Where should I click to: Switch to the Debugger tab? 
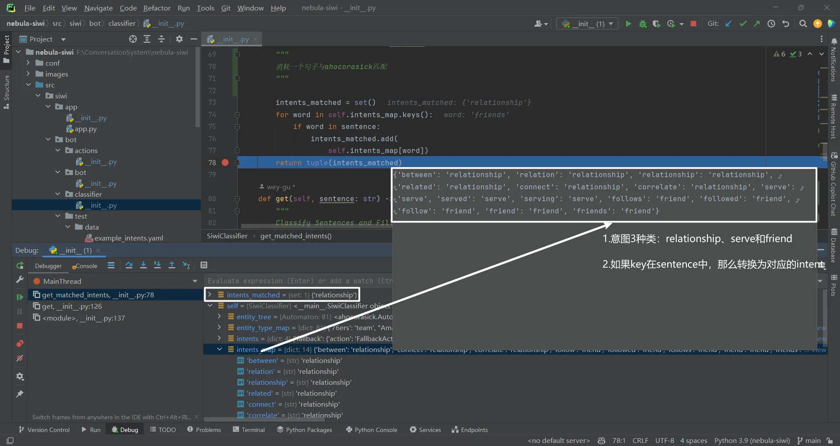point(48,266)
